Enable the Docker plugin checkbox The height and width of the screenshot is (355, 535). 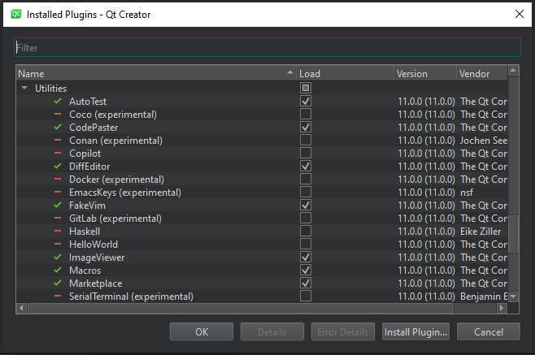(x=306, y=179)
